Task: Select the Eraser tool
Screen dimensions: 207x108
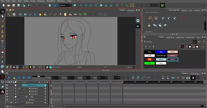Action: click(x=3, y=36)
